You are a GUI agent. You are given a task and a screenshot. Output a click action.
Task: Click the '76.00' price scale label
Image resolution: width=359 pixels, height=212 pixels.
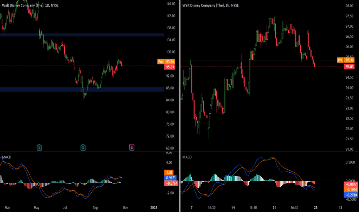(x=171, y=124)
